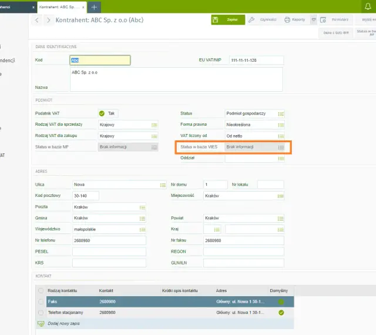Click the Raporty printer icon
The image size is (376, 335).
tap(287, 19)
